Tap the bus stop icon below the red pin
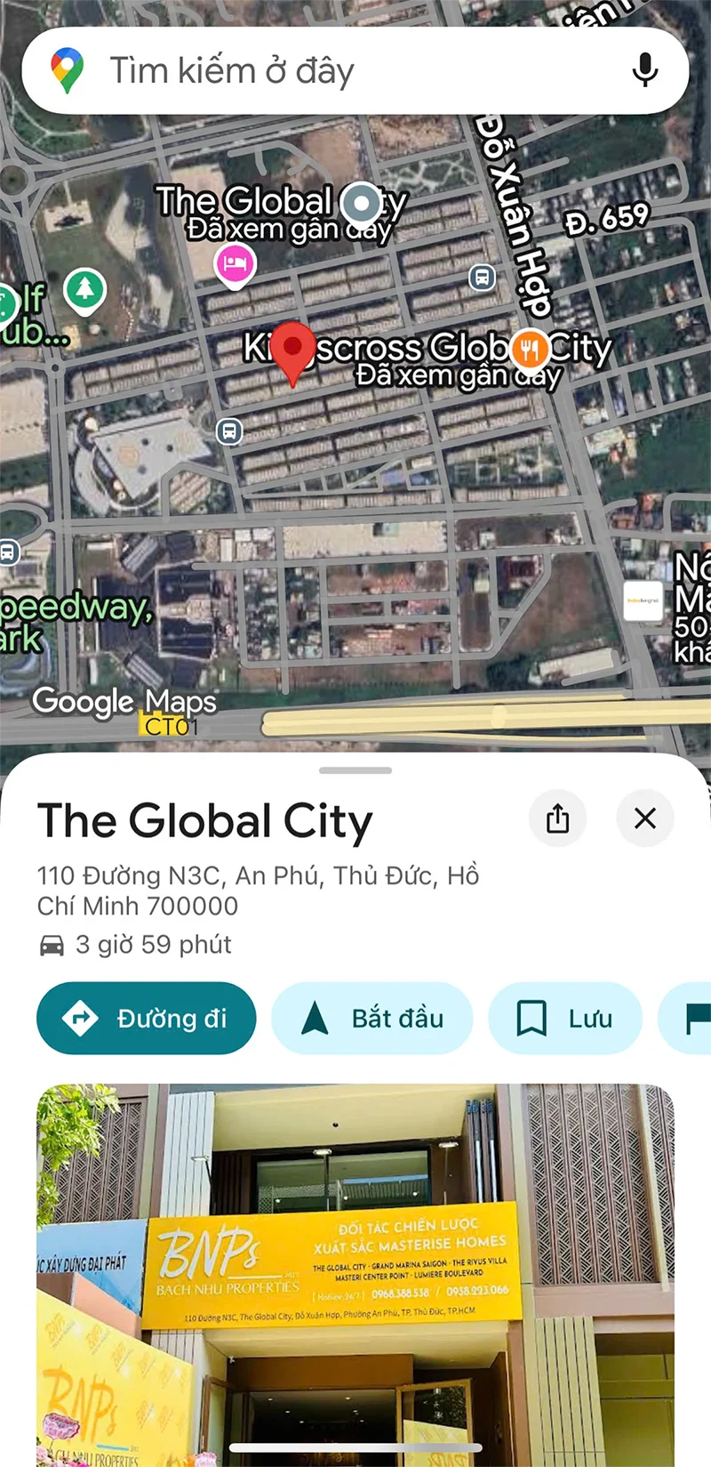This screenshot has height=1467, width=711. 229,432
